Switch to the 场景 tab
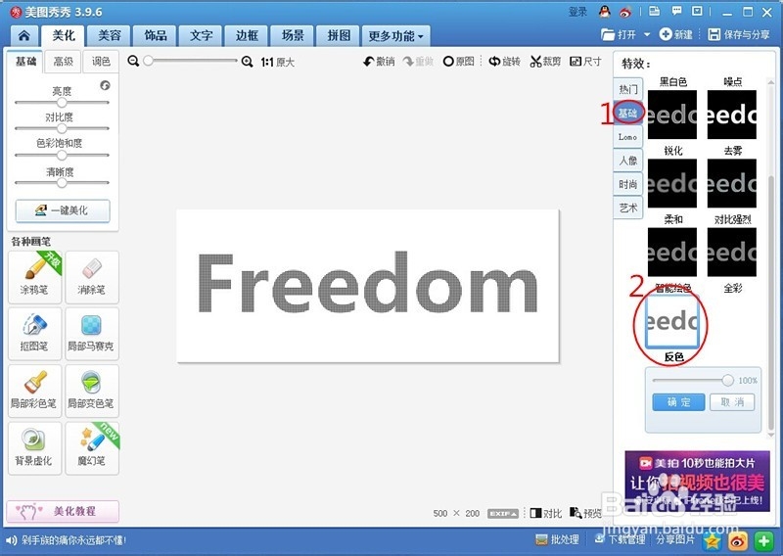783x556 pixels. 293,36
